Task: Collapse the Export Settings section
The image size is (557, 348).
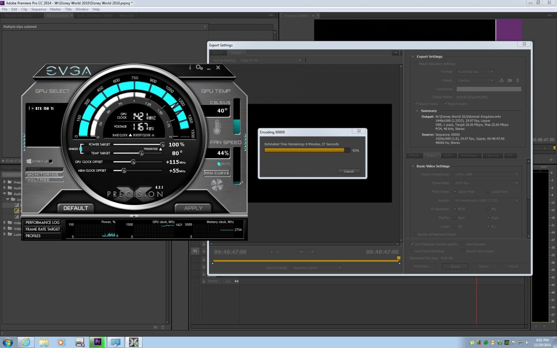Action: (x=412, y=57)
